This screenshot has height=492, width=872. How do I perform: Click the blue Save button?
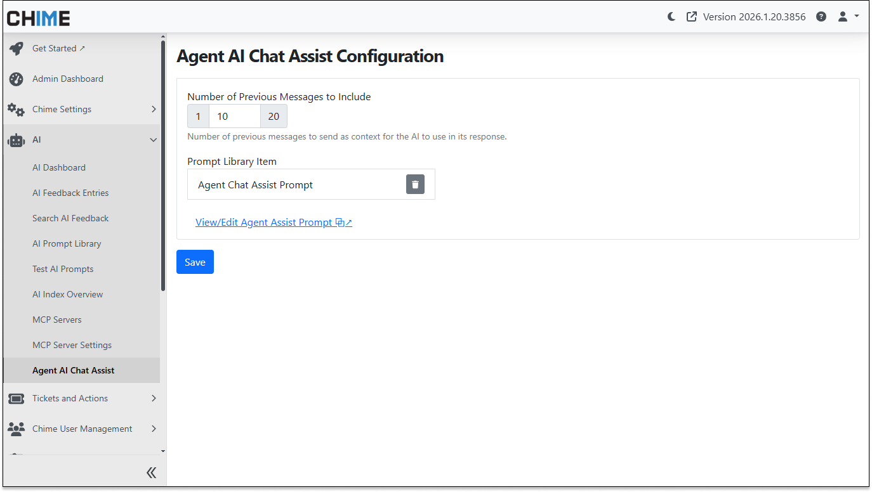click(x=195, y=262)
